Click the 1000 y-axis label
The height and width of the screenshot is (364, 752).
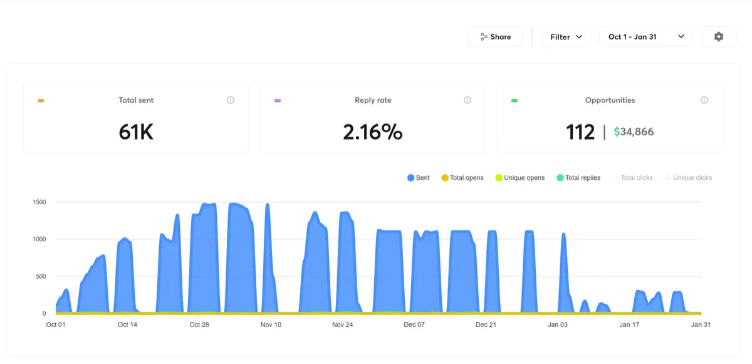pyautogui.click(x=39, y=239)
